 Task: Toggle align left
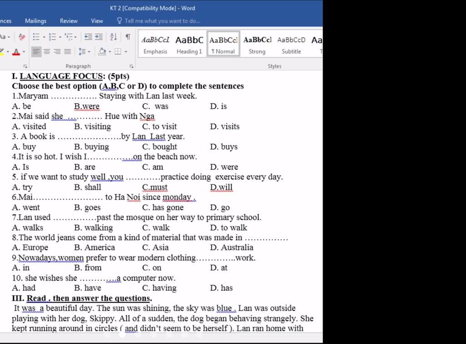click(x=36, y=52)
